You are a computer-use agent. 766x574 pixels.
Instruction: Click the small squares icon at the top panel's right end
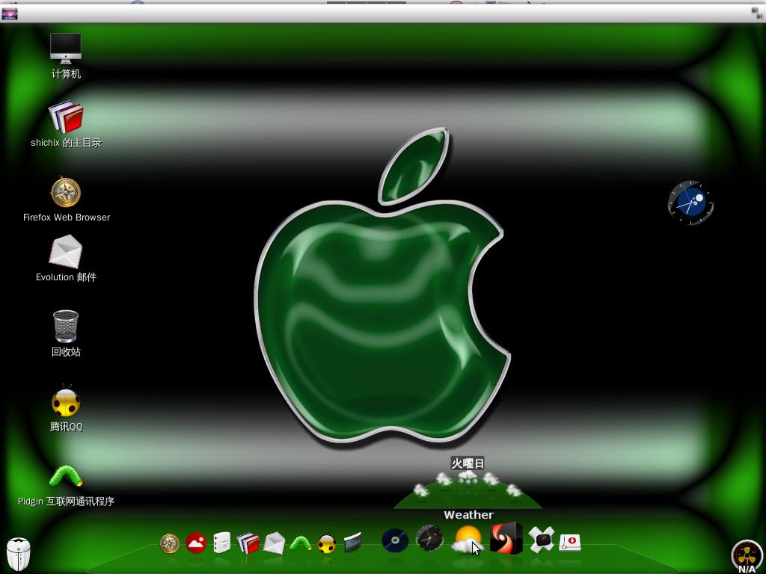pyautogui.click(x=757, y=13)
